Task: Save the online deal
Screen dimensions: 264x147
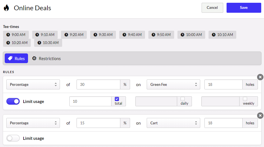Action: tap(243, 8)
